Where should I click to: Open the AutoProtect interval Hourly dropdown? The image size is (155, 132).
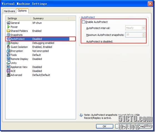144,28
